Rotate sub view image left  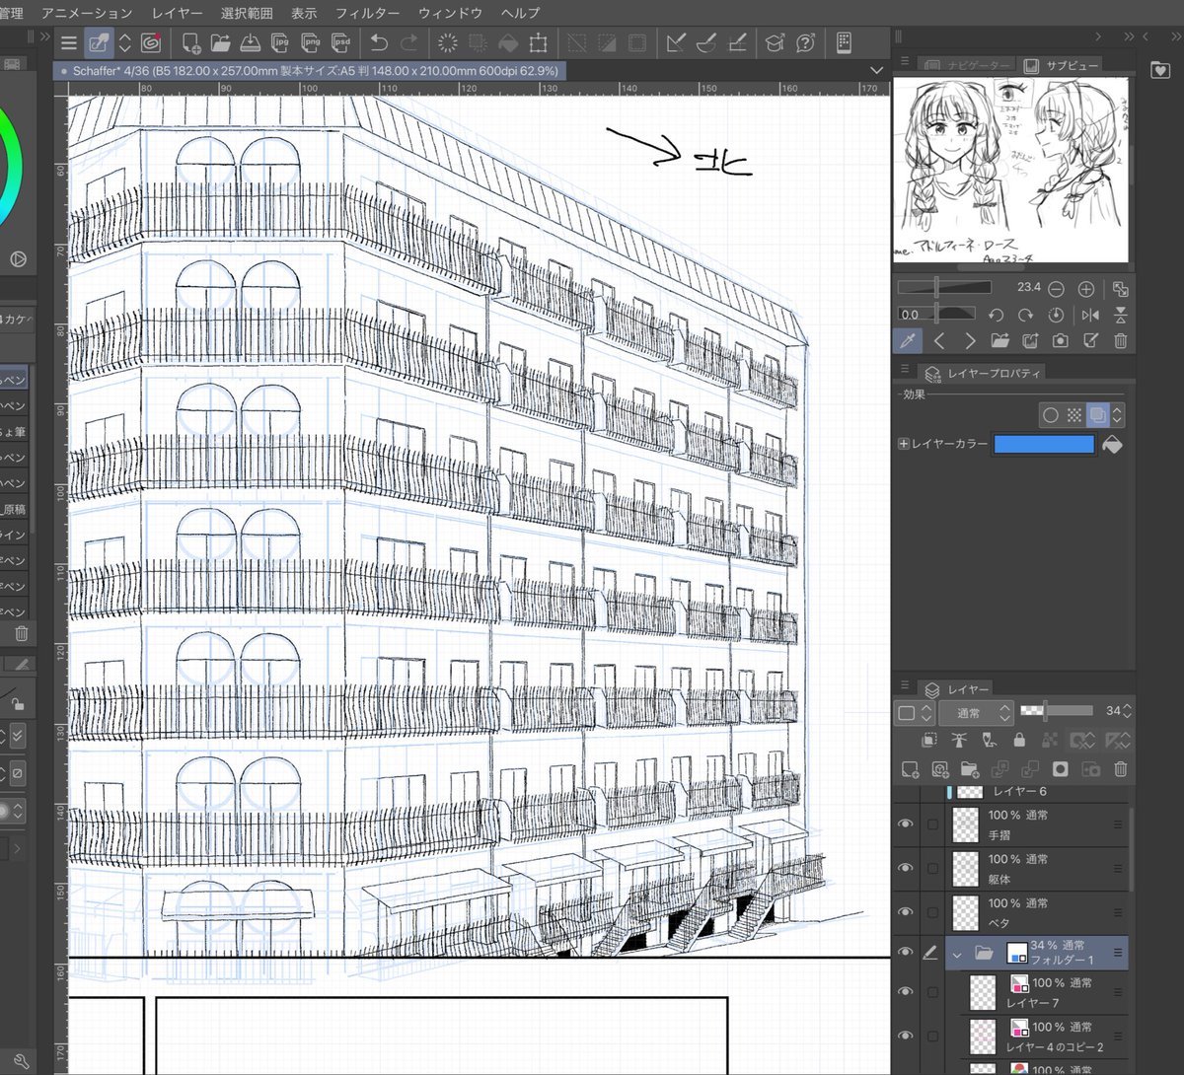pos(996,316)
